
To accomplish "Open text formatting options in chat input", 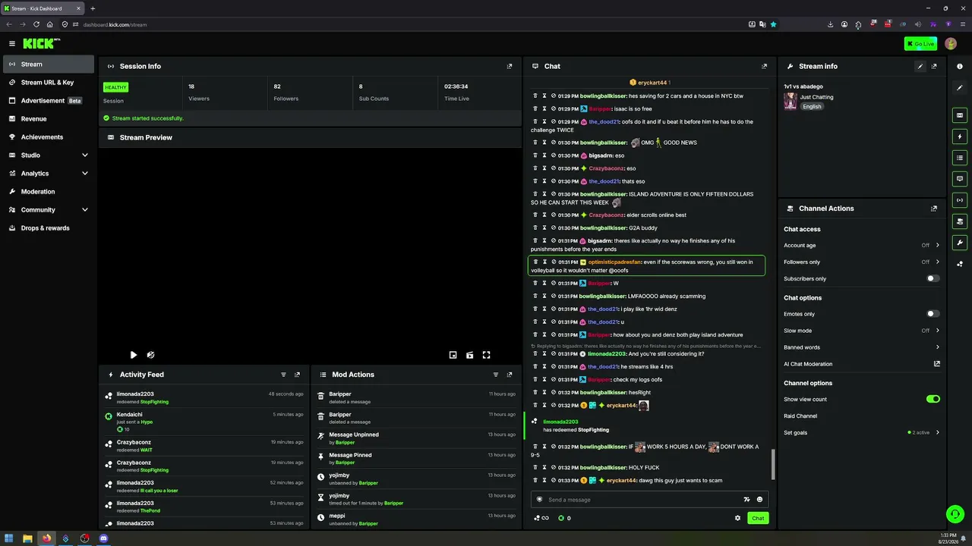I will click(746, 500).
